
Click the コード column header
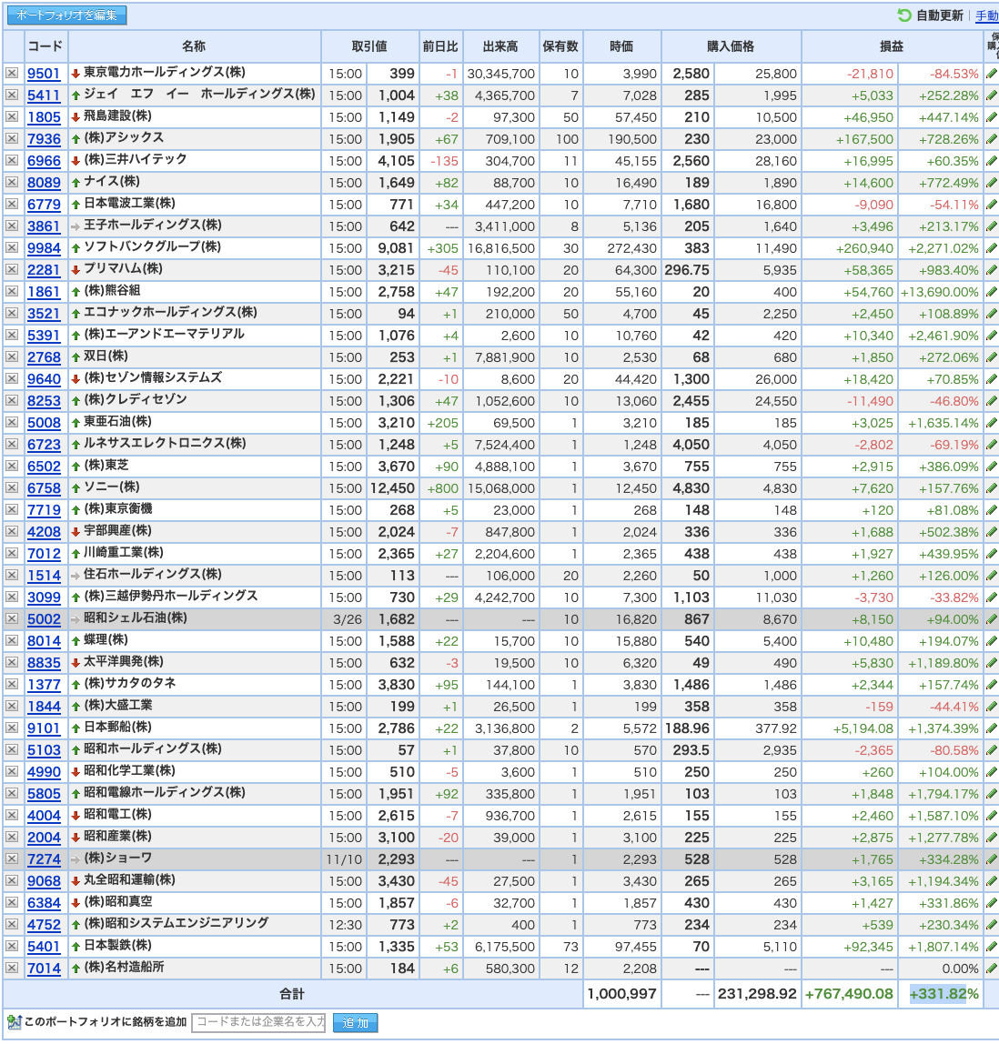pyautogui.click(x=45, y=46)
